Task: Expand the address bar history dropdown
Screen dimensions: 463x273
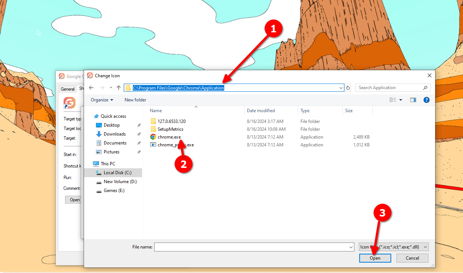Action: (x=341, y=88)
